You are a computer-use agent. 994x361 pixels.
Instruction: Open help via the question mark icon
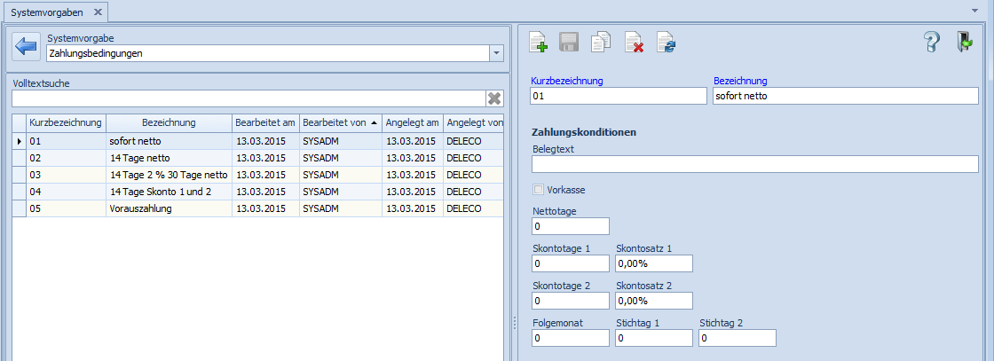point(931,42)
